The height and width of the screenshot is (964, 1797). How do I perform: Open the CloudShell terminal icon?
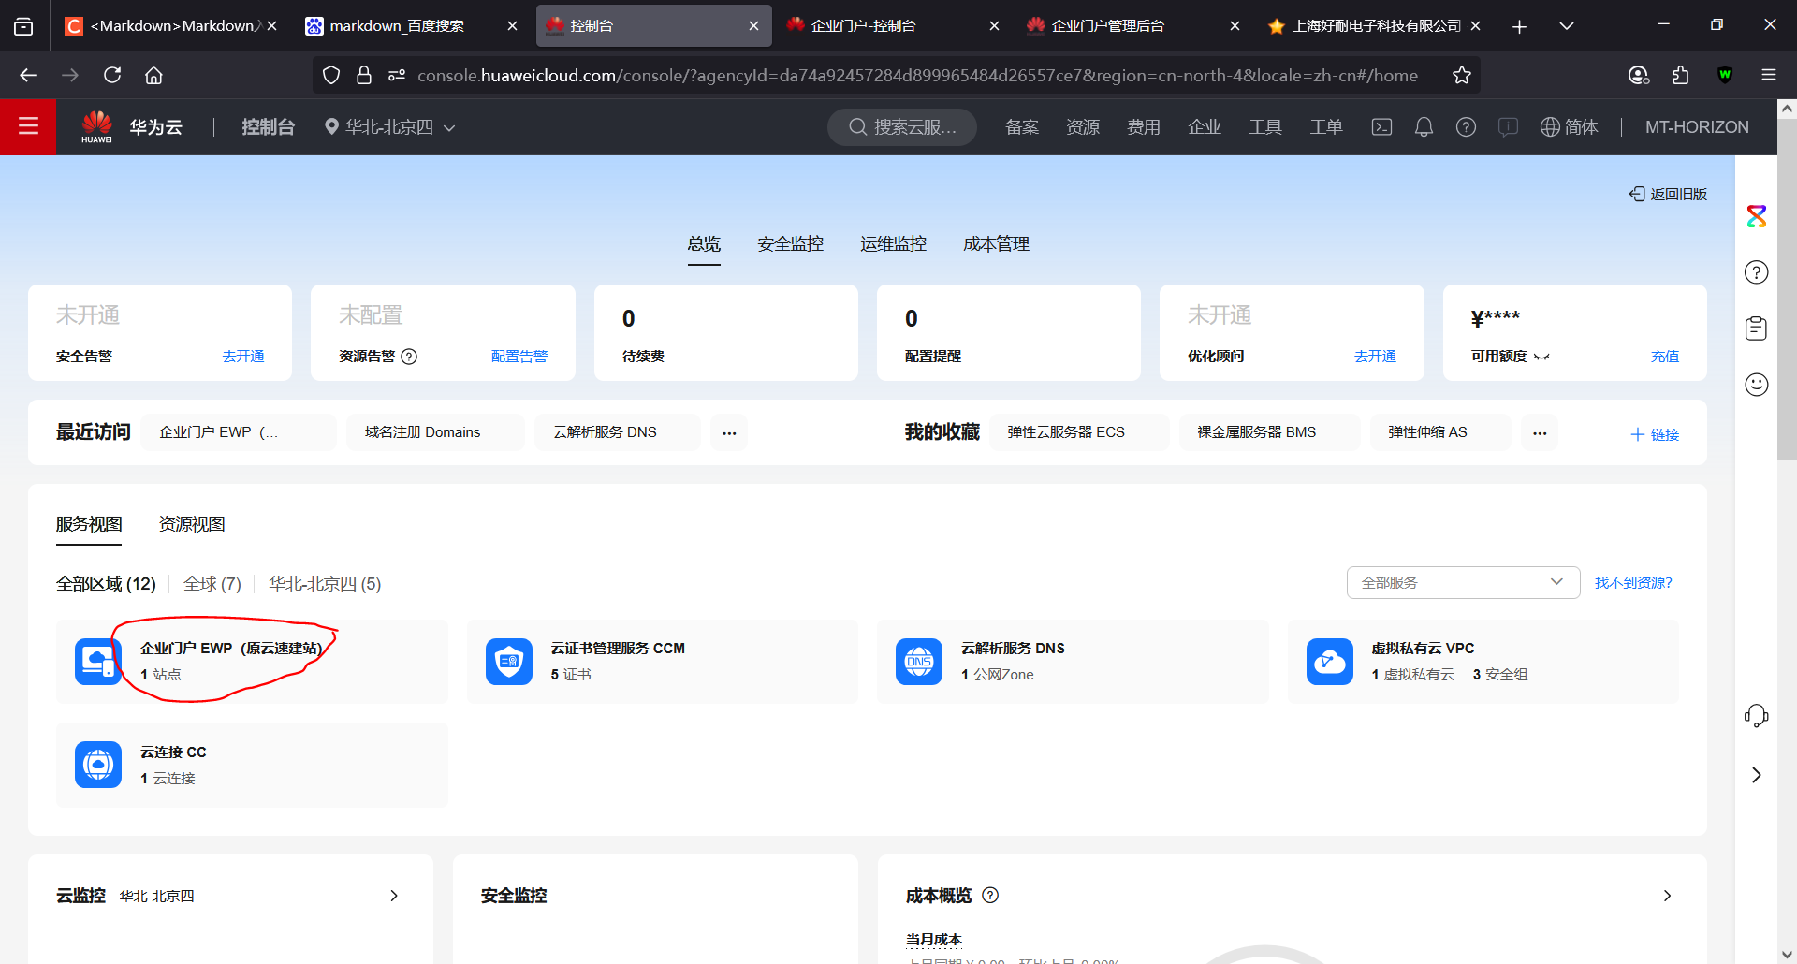[1381, 127]
